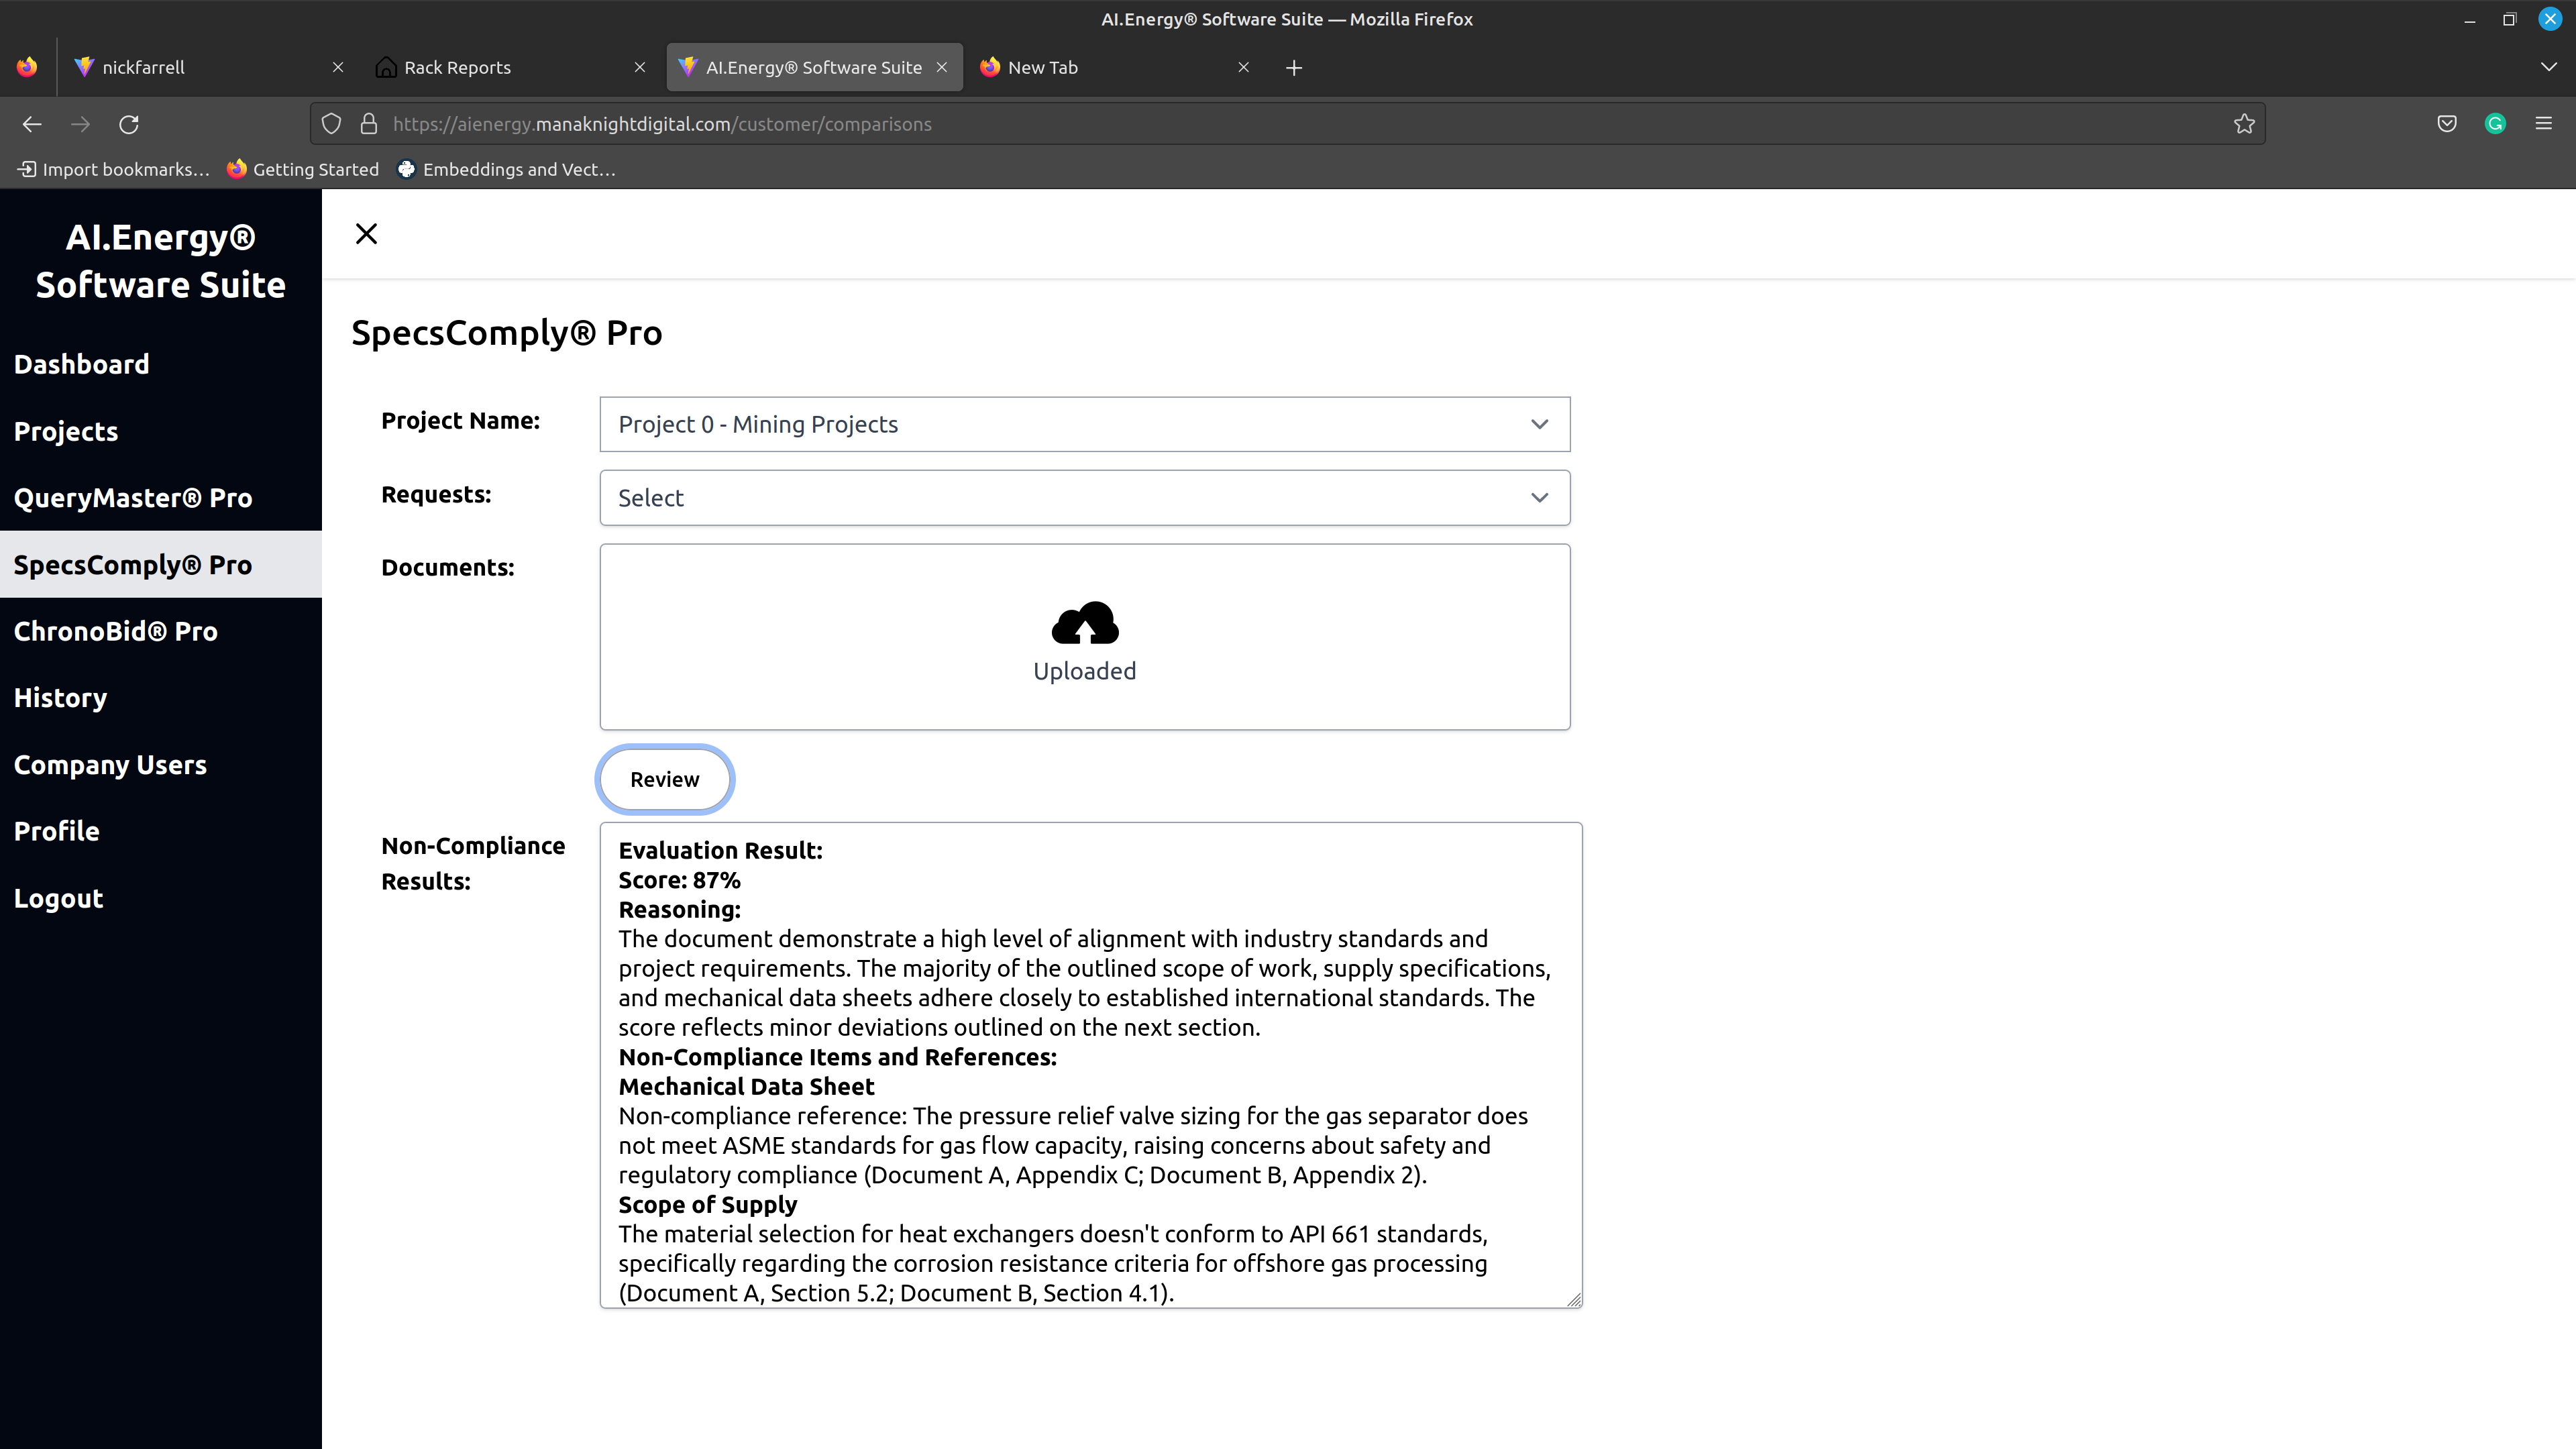
Task: Close the sidebar with the X icon
Action: [366, 234]
